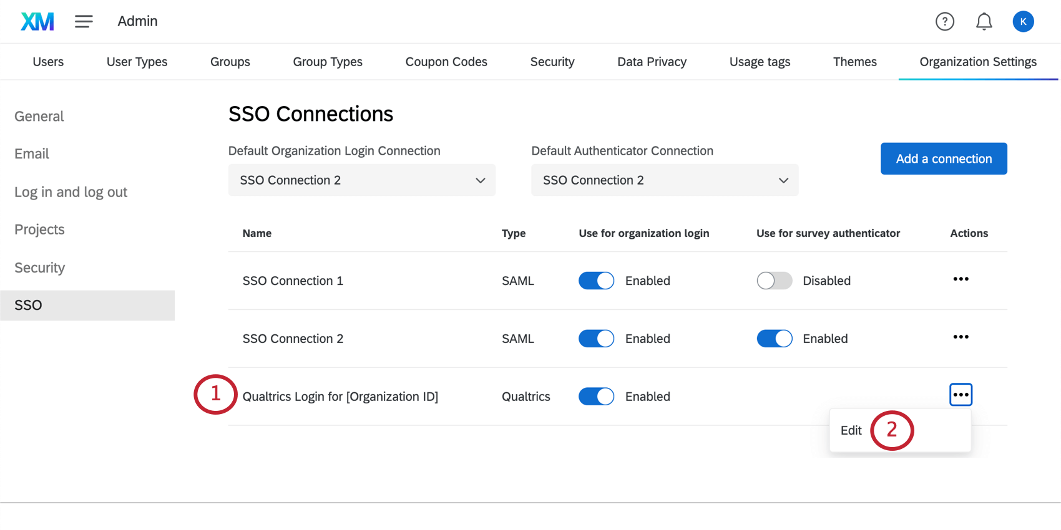The image size is (1061, 530).
Task: Click actions ellipsis for Qualtrics Login row
Action: coord(961,395)
